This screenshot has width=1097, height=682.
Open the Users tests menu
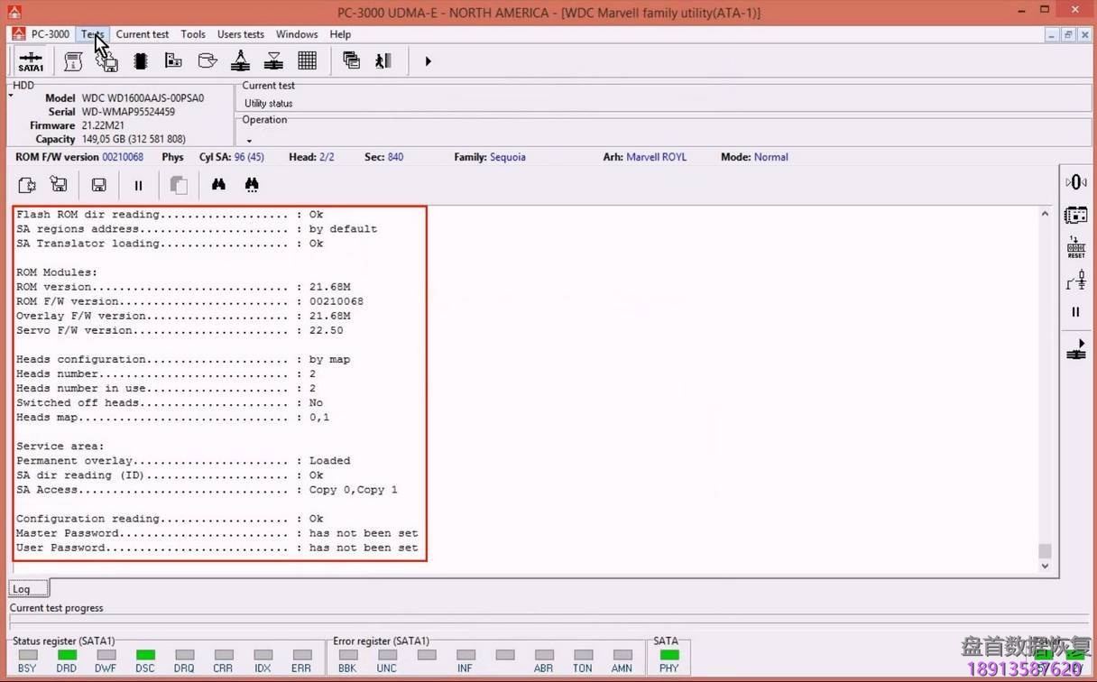(240, 34)
